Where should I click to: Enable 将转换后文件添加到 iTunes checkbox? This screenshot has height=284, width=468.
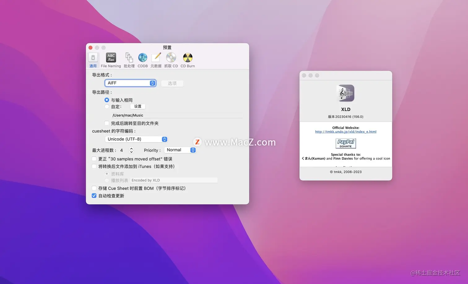point(94,166)
